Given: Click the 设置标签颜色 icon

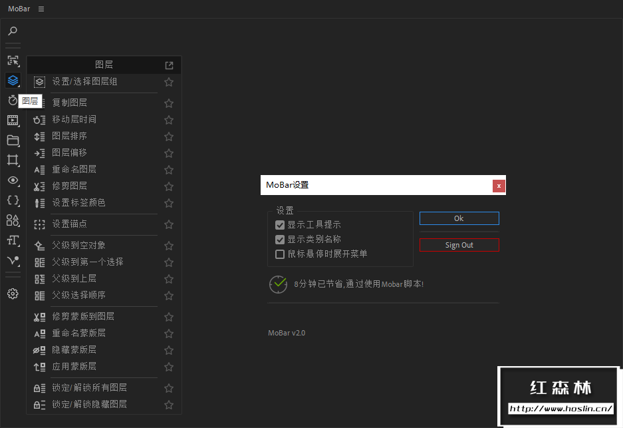Looking at the screenshot, I should 39,203.
